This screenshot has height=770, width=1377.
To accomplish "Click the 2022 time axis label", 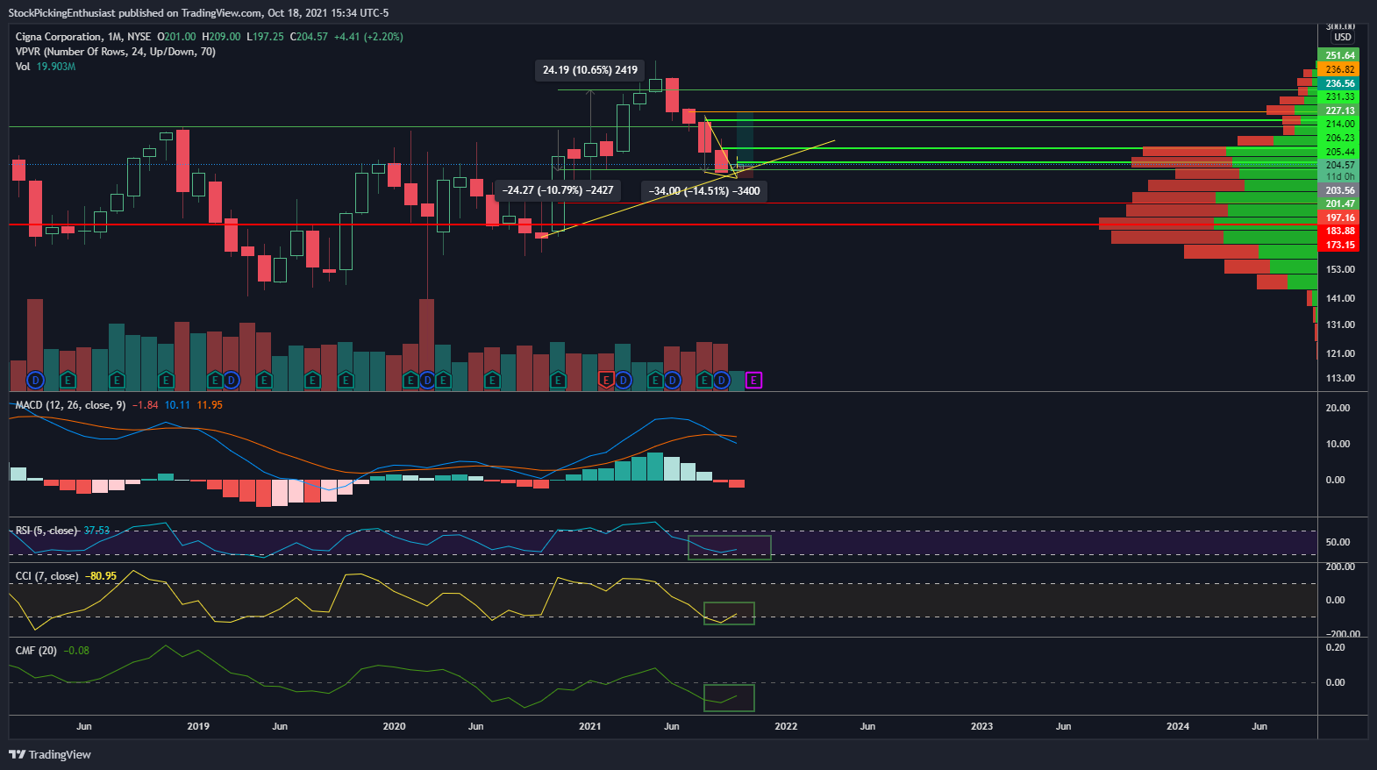I will pyautogui.click(x=786, y=726).
